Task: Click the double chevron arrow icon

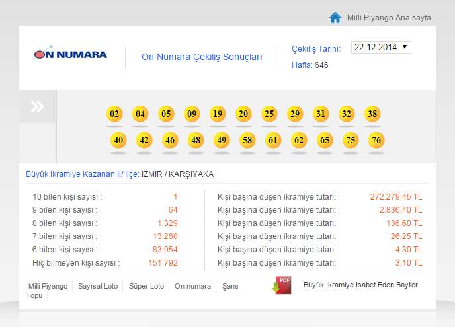Action: (x=38, y=106)
